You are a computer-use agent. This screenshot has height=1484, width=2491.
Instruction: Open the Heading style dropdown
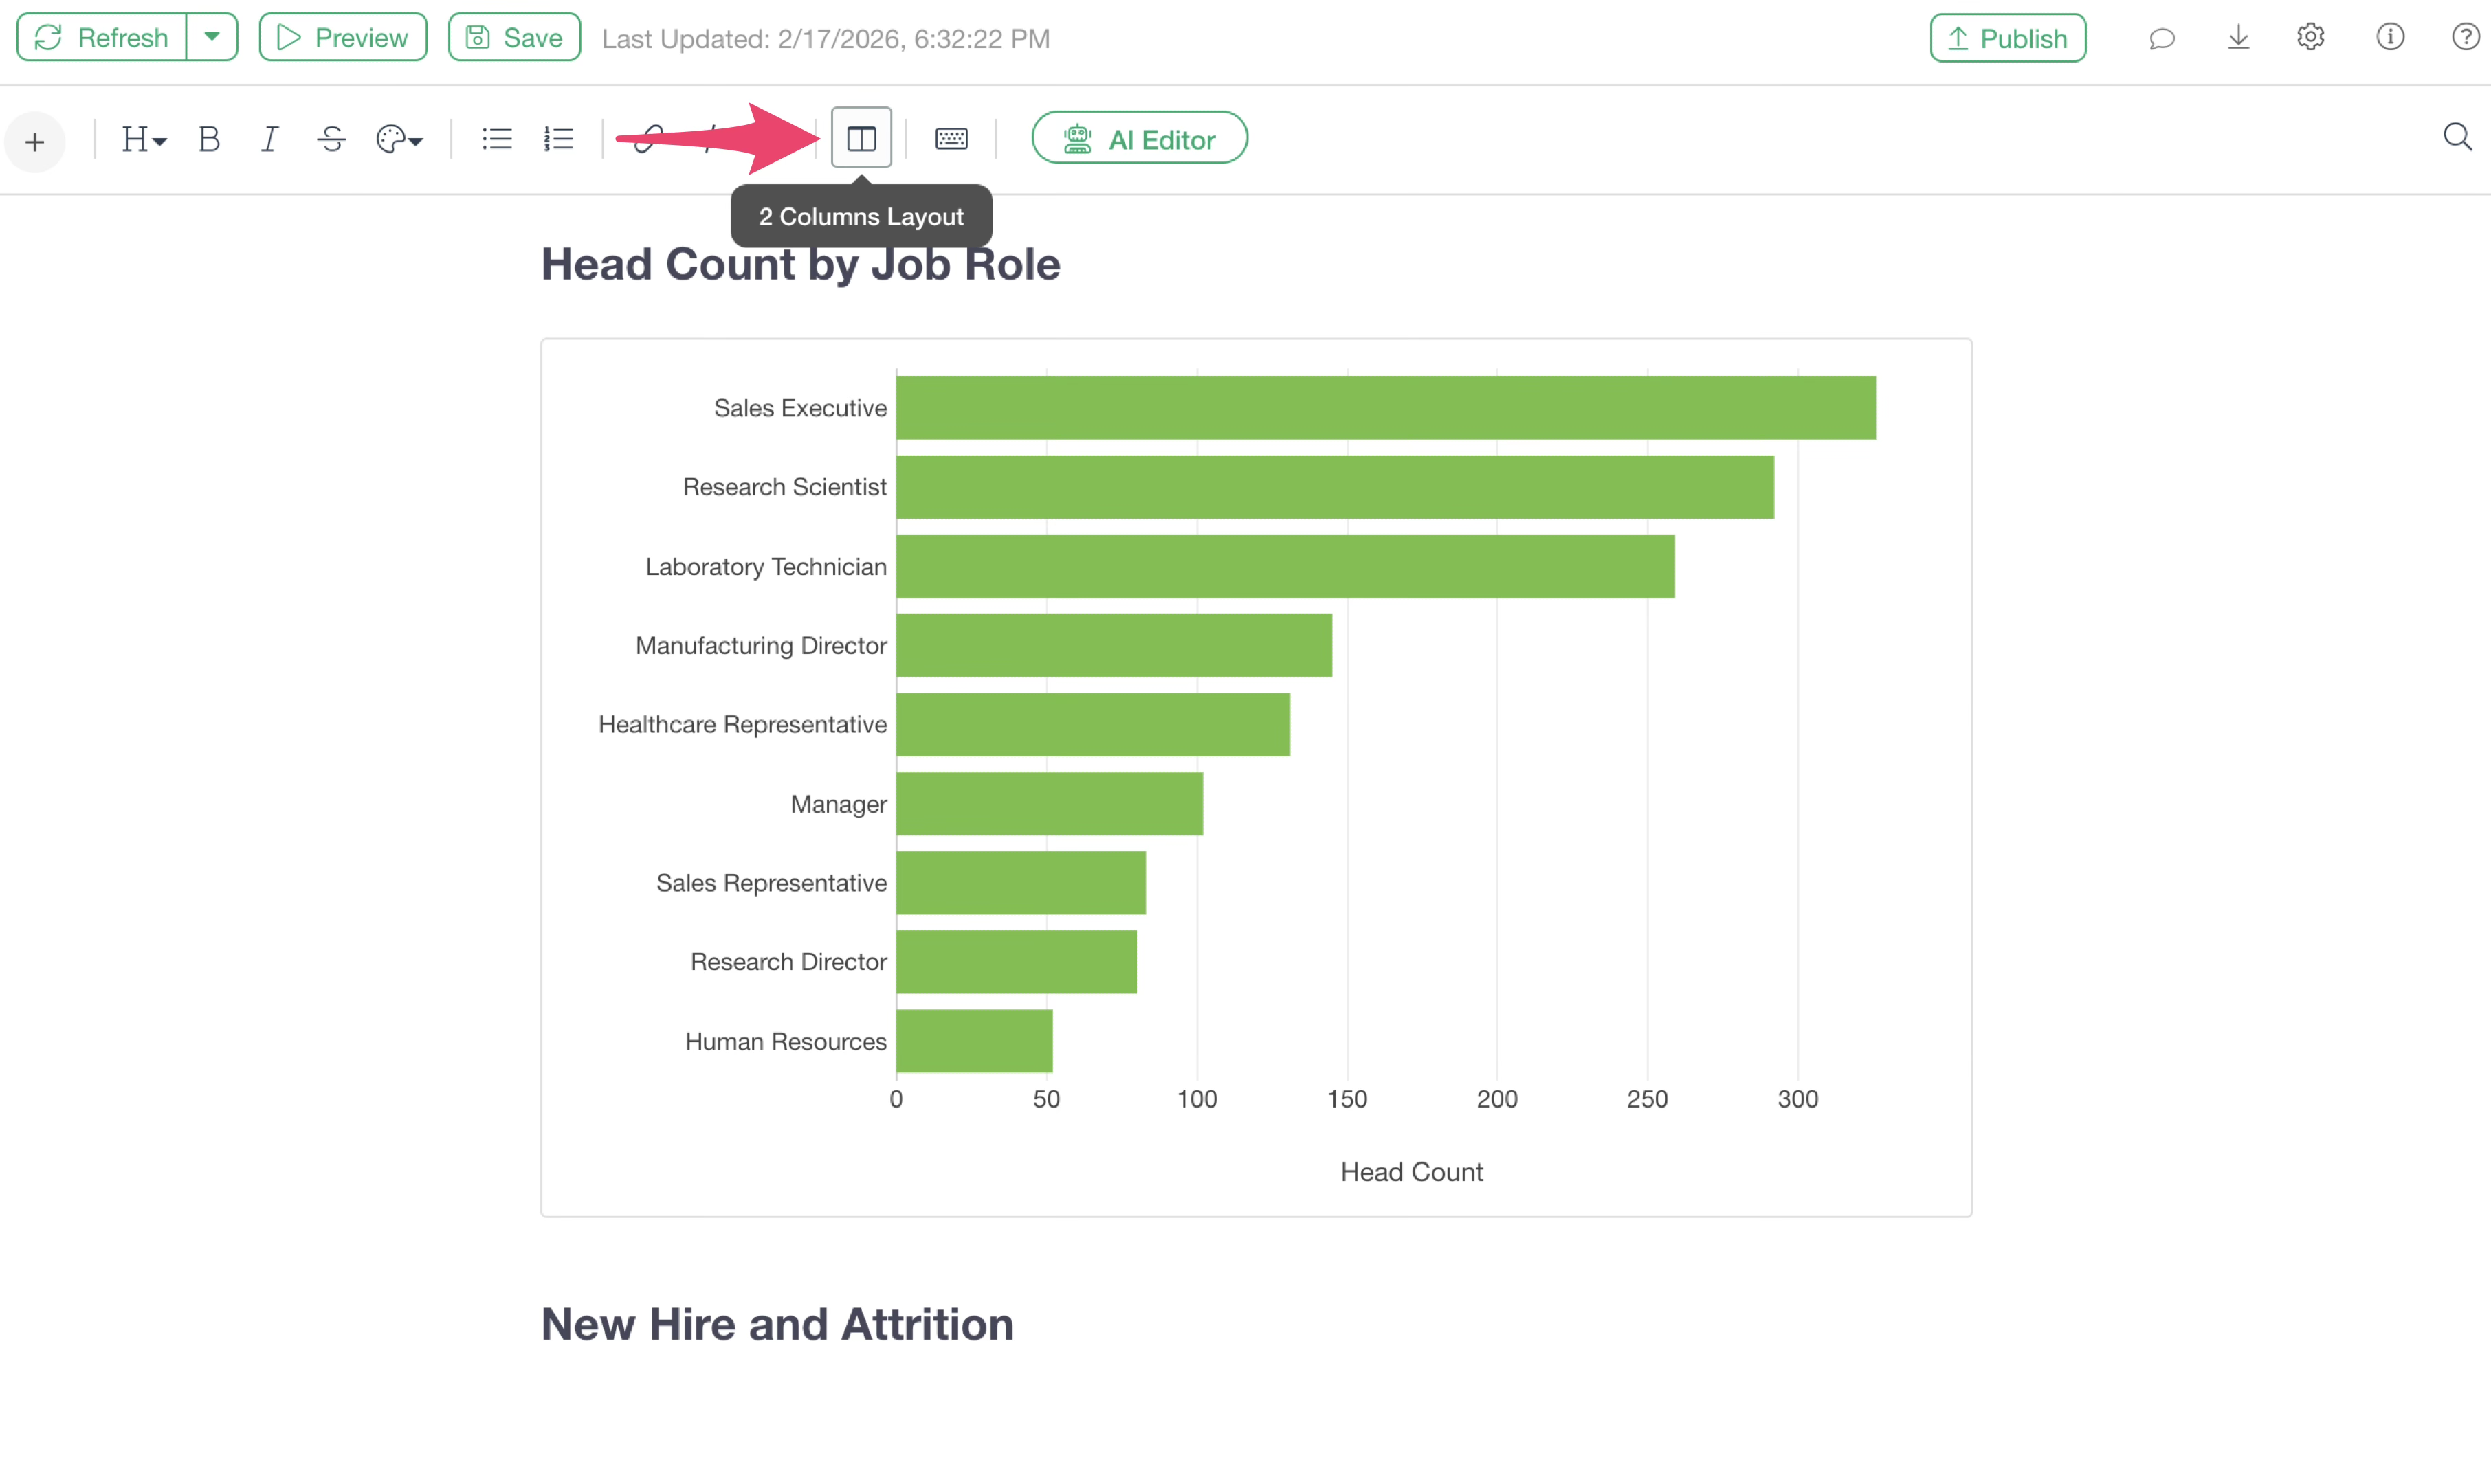(143, 139)
